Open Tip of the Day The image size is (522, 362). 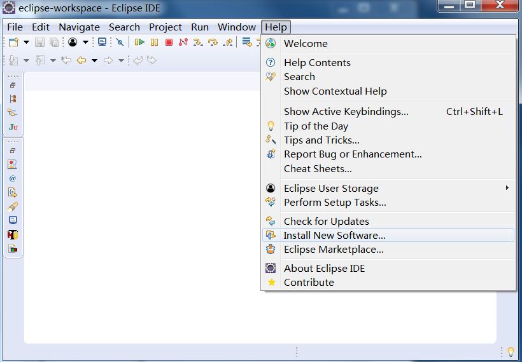[x=388, y=126]
